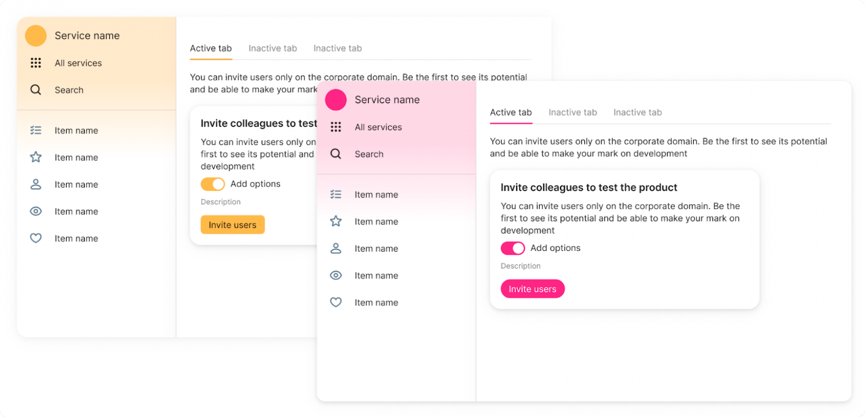865x417 pixels.
Task: Switch to Active tab in pink panel
Action: (x=511, y=112)
